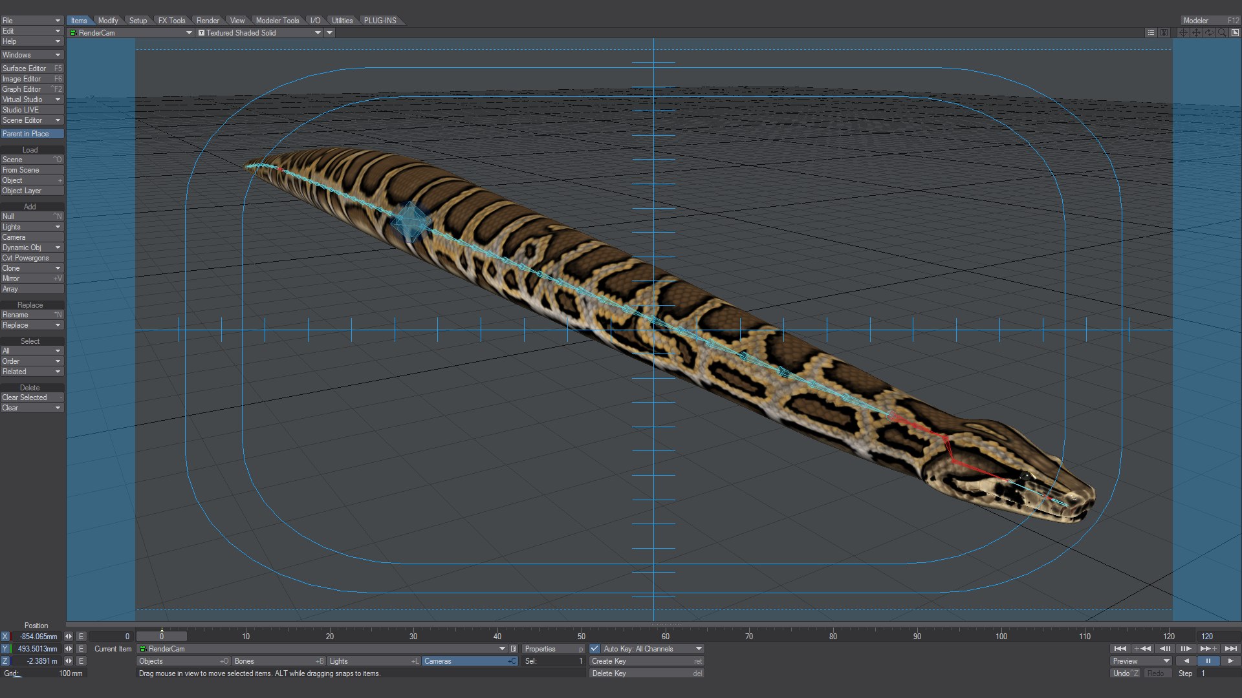The width and height of the screenshot is (1242, 698).
Task: Toggle Auto Key checkbox
Action: coord(594,649)
